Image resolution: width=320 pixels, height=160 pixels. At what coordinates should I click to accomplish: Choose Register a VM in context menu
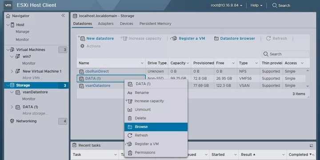tap(156, 144)
